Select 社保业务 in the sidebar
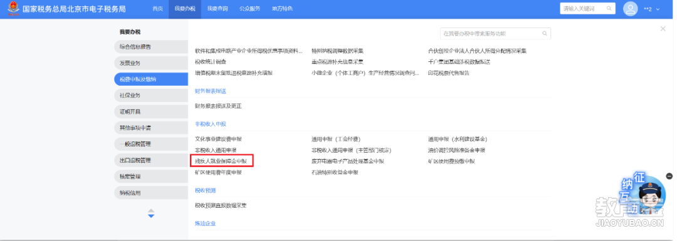Viewport: 677px width, 241px height. coord(151,95)
